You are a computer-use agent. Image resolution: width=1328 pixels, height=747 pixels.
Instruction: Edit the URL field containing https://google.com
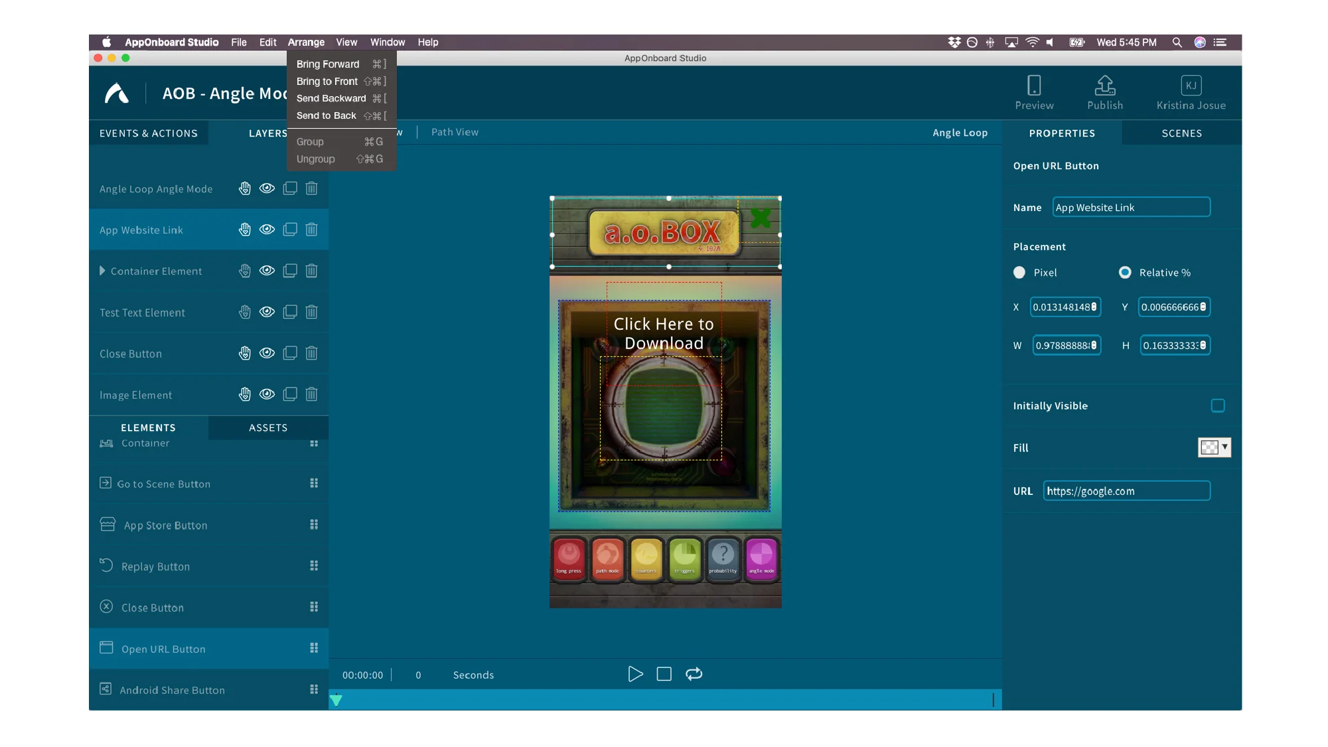point(1126,491)
